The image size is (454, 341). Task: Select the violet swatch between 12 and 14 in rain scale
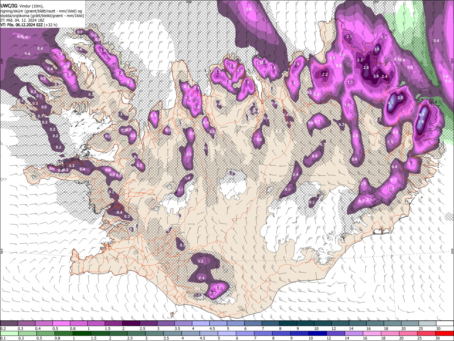pyautogui.click(x=336, y=334)
